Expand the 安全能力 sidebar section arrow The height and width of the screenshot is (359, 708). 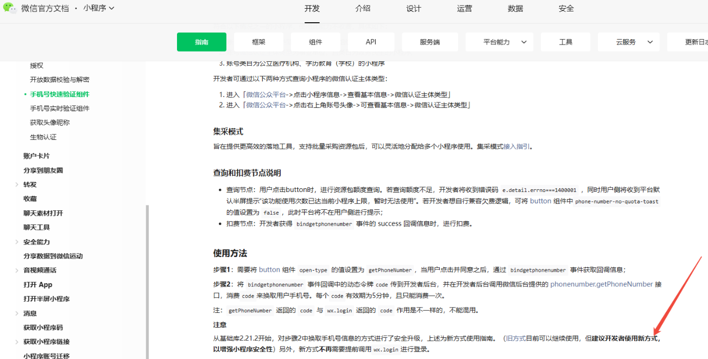pos(17,242)
